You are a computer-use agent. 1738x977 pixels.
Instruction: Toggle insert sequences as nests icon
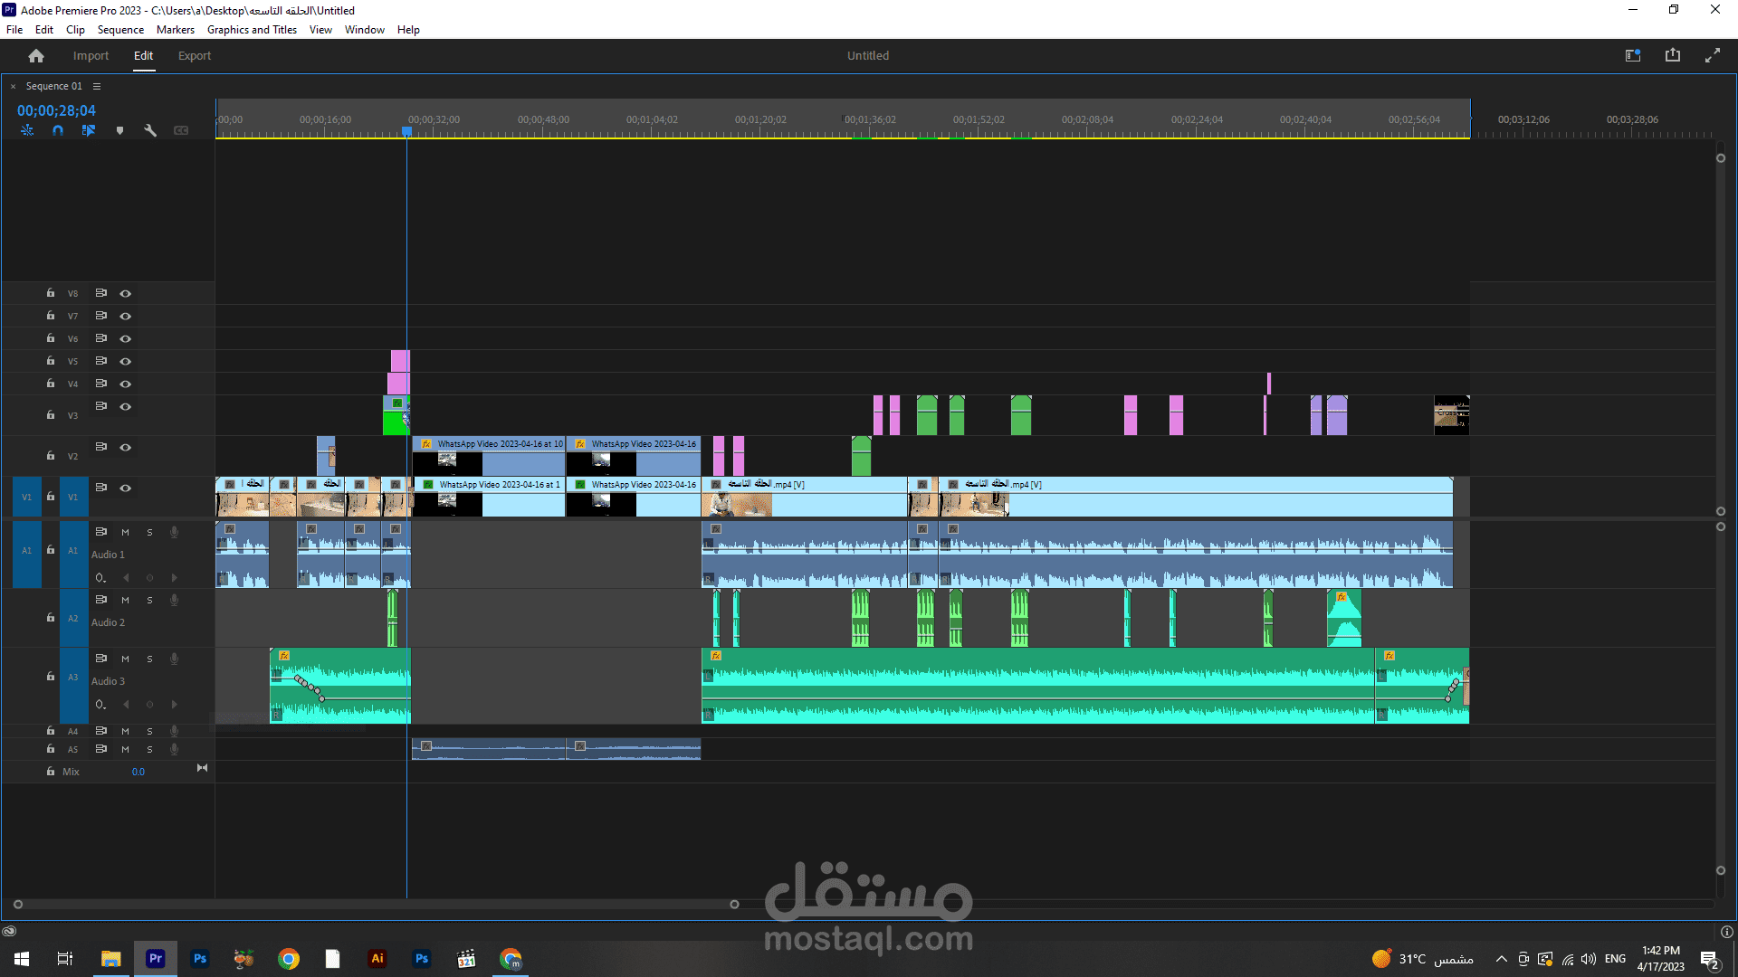click(27, 130)
